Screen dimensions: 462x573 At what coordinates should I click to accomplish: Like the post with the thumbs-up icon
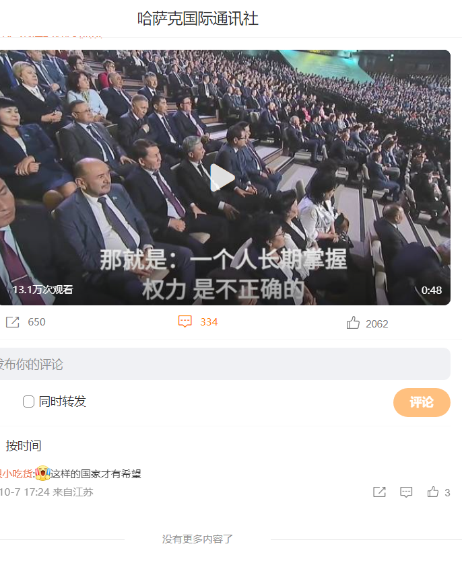pos(353,323)
